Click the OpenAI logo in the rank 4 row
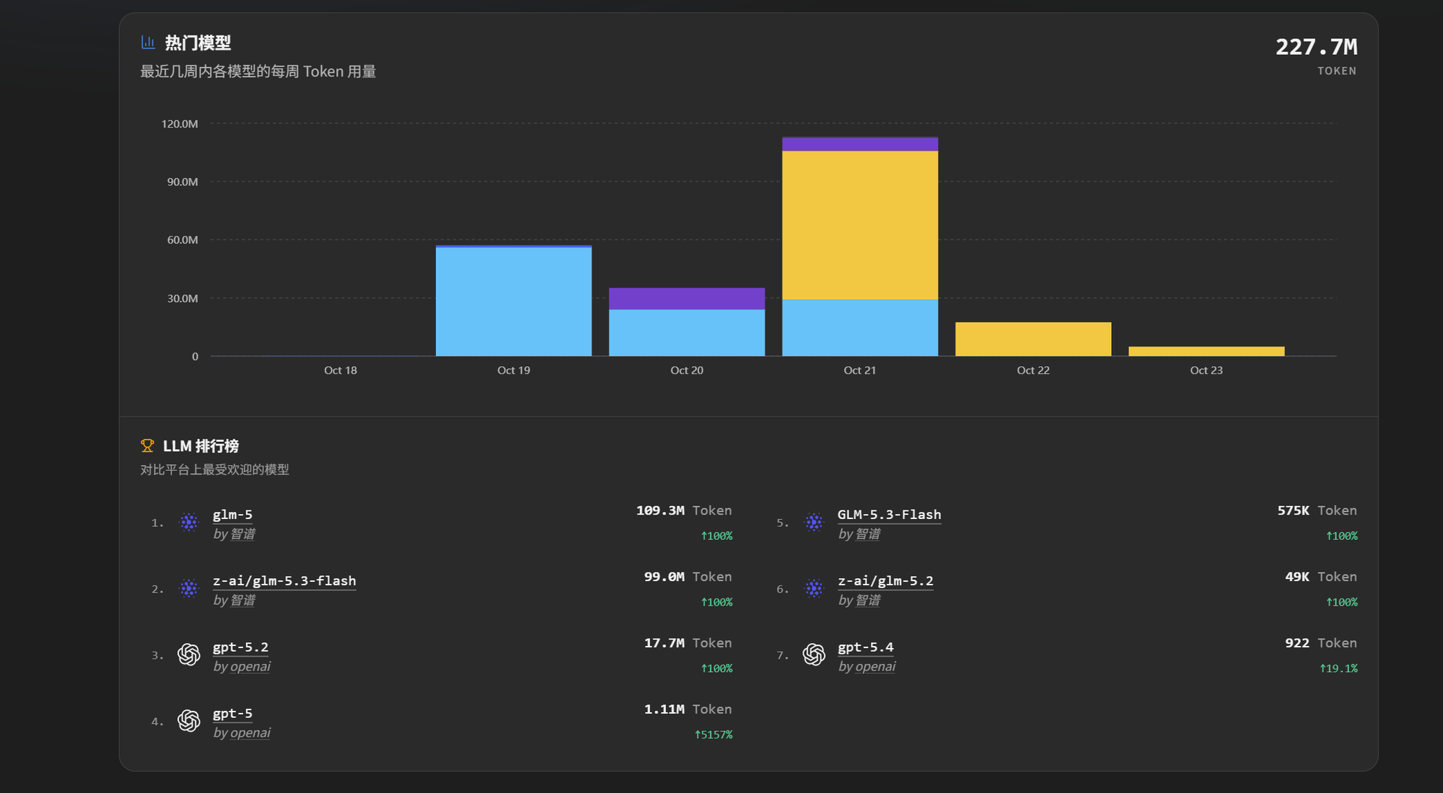Image resolution: width=1443 pixels, height=793 pixels. [x=189, y=721]
